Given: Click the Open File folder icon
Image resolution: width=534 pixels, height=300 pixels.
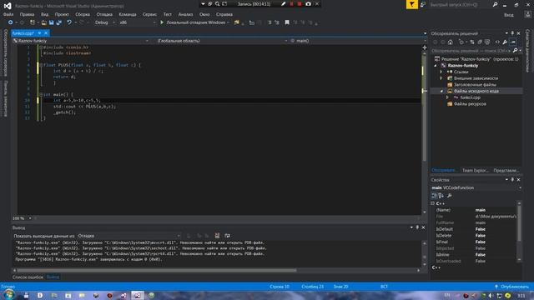Looking at the screenshot, I should (44, 22).
